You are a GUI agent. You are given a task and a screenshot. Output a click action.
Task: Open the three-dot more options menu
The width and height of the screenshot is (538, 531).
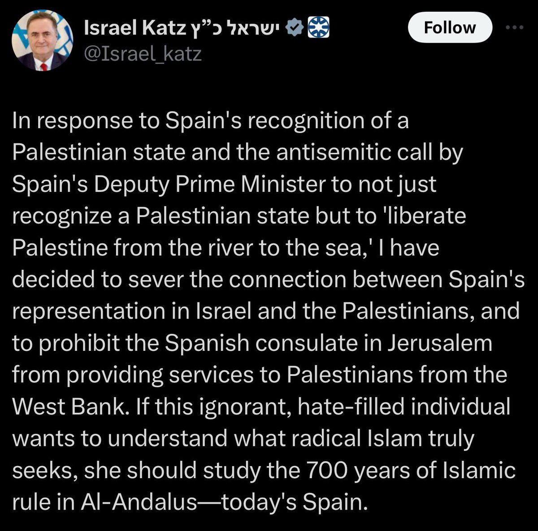pyautogui.click(x=514, y=27)
